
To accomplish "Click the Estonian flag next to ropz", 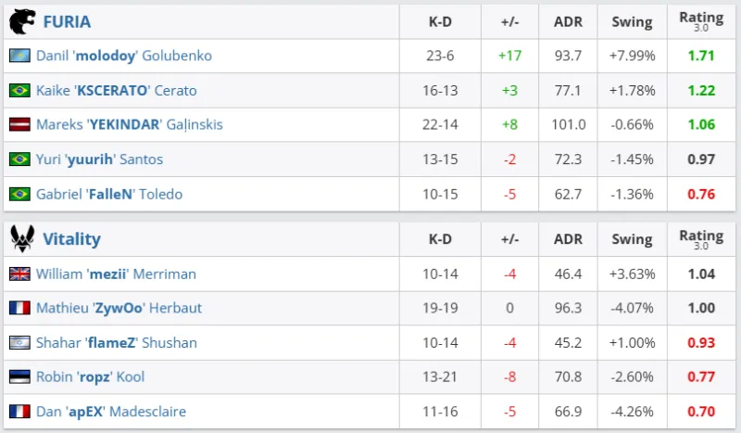I will click(x=19, y=377).
